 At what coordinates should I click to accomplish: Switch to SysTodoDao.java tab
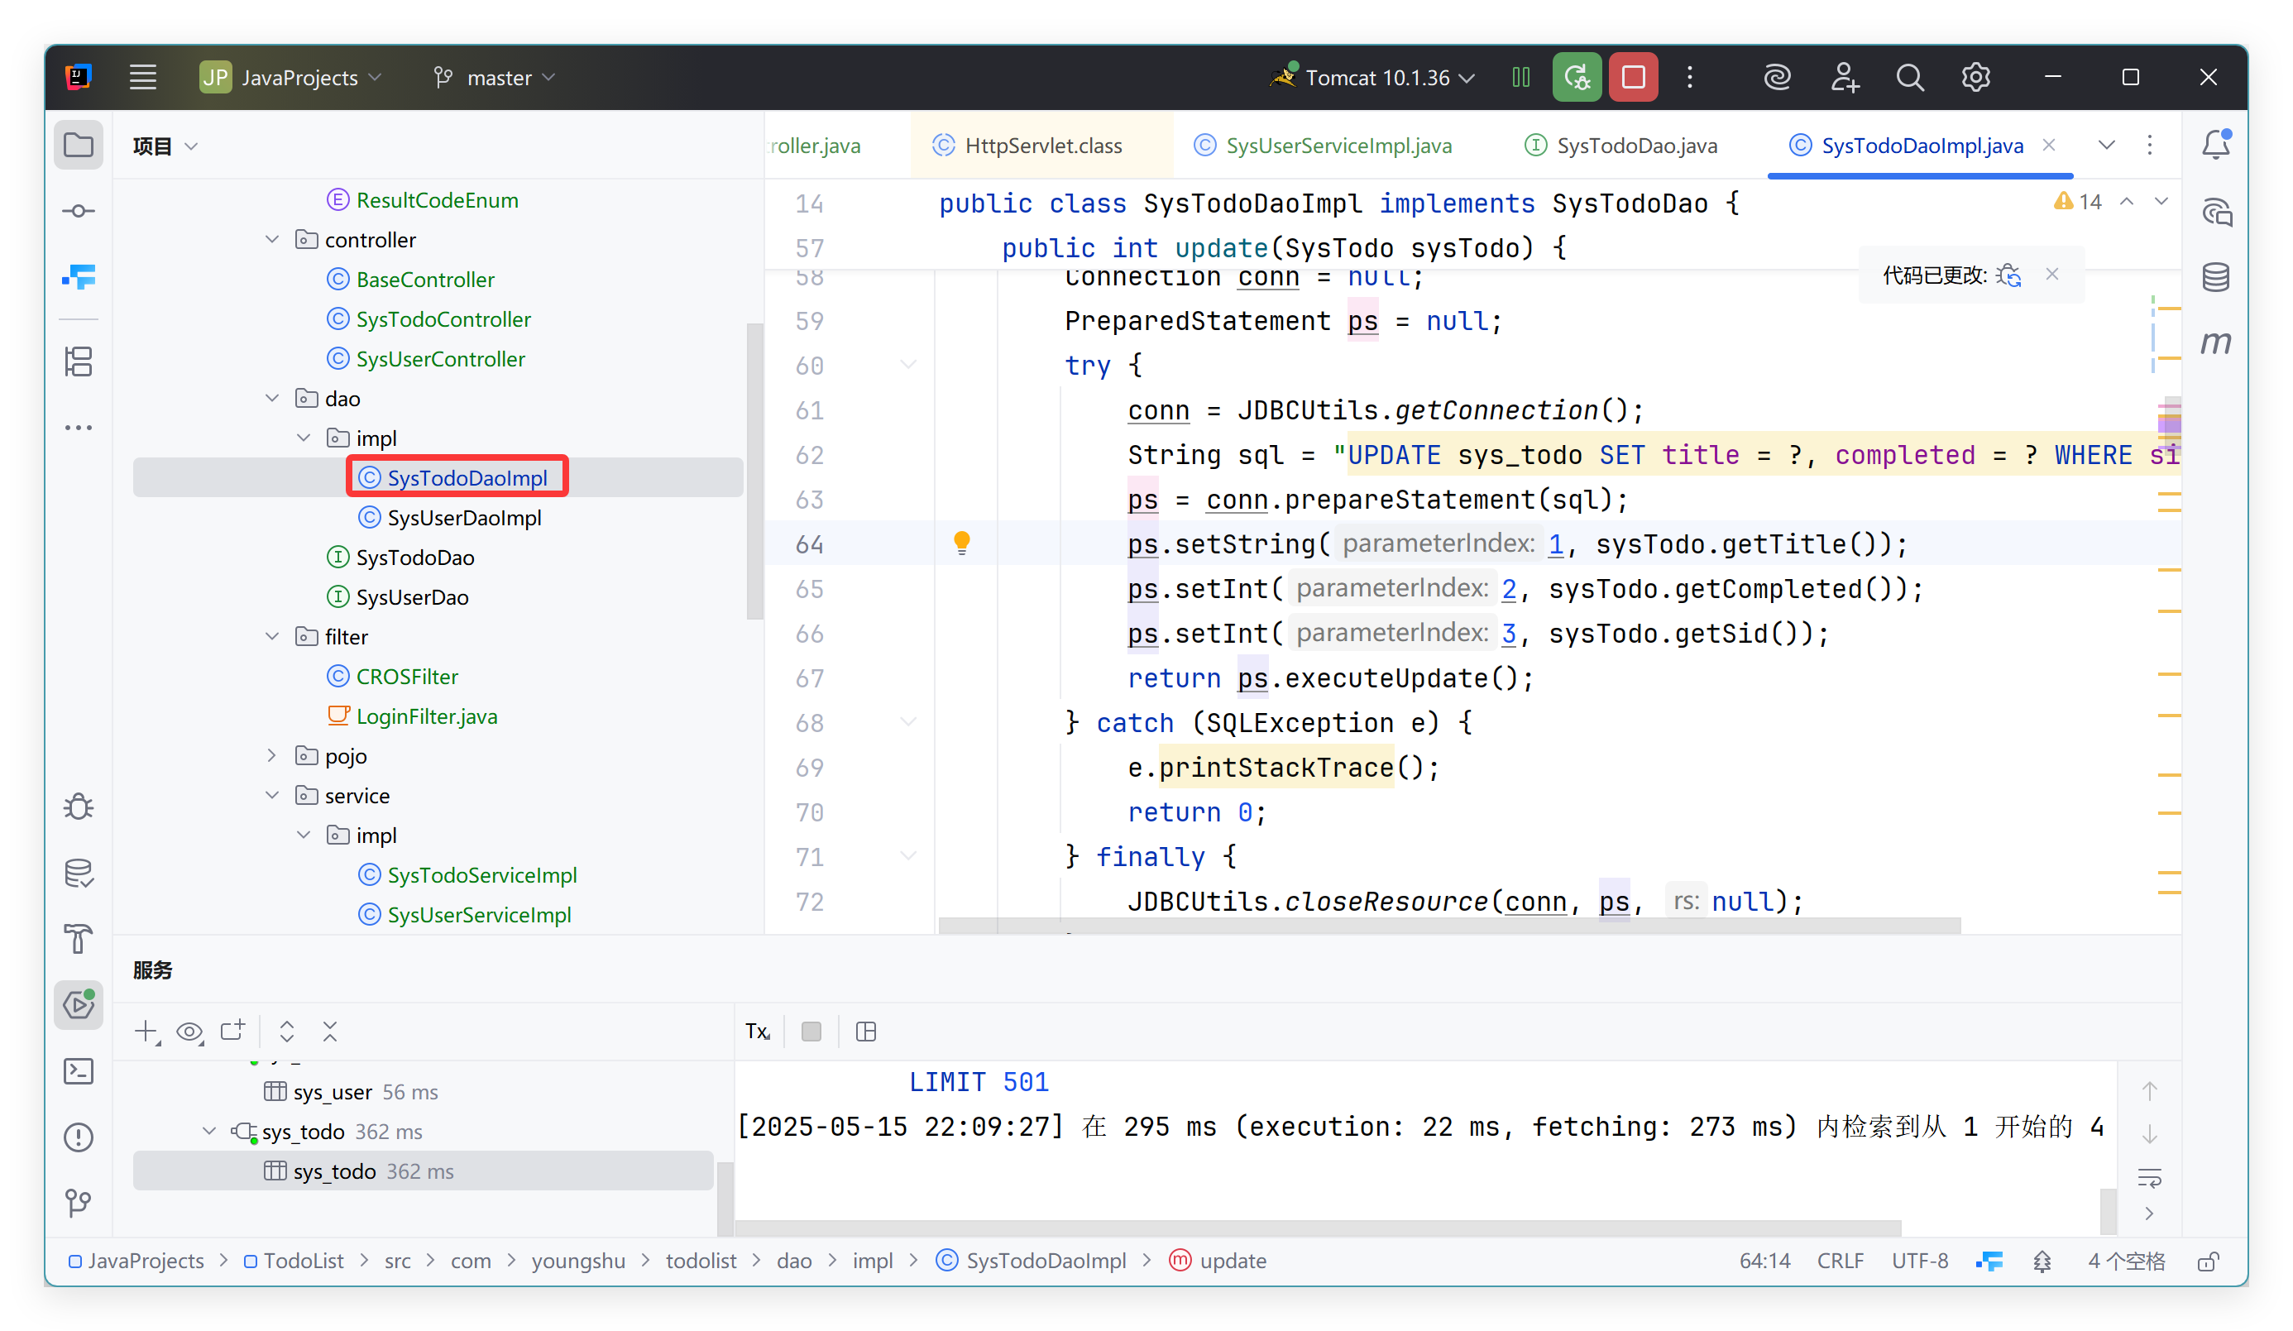click(1620, 146)
